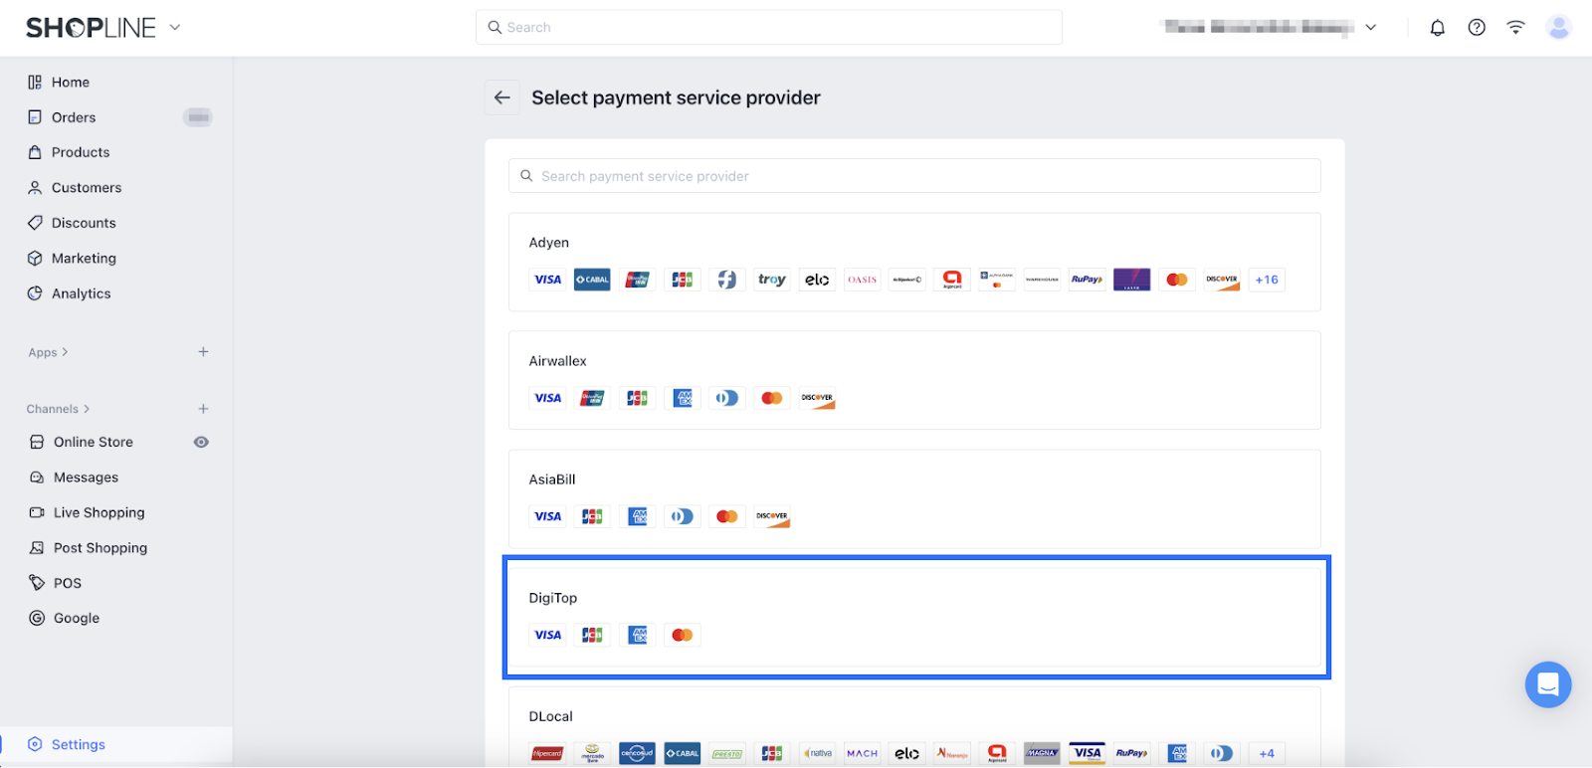Click the "Select payment service provider" heading

(676, 97)
